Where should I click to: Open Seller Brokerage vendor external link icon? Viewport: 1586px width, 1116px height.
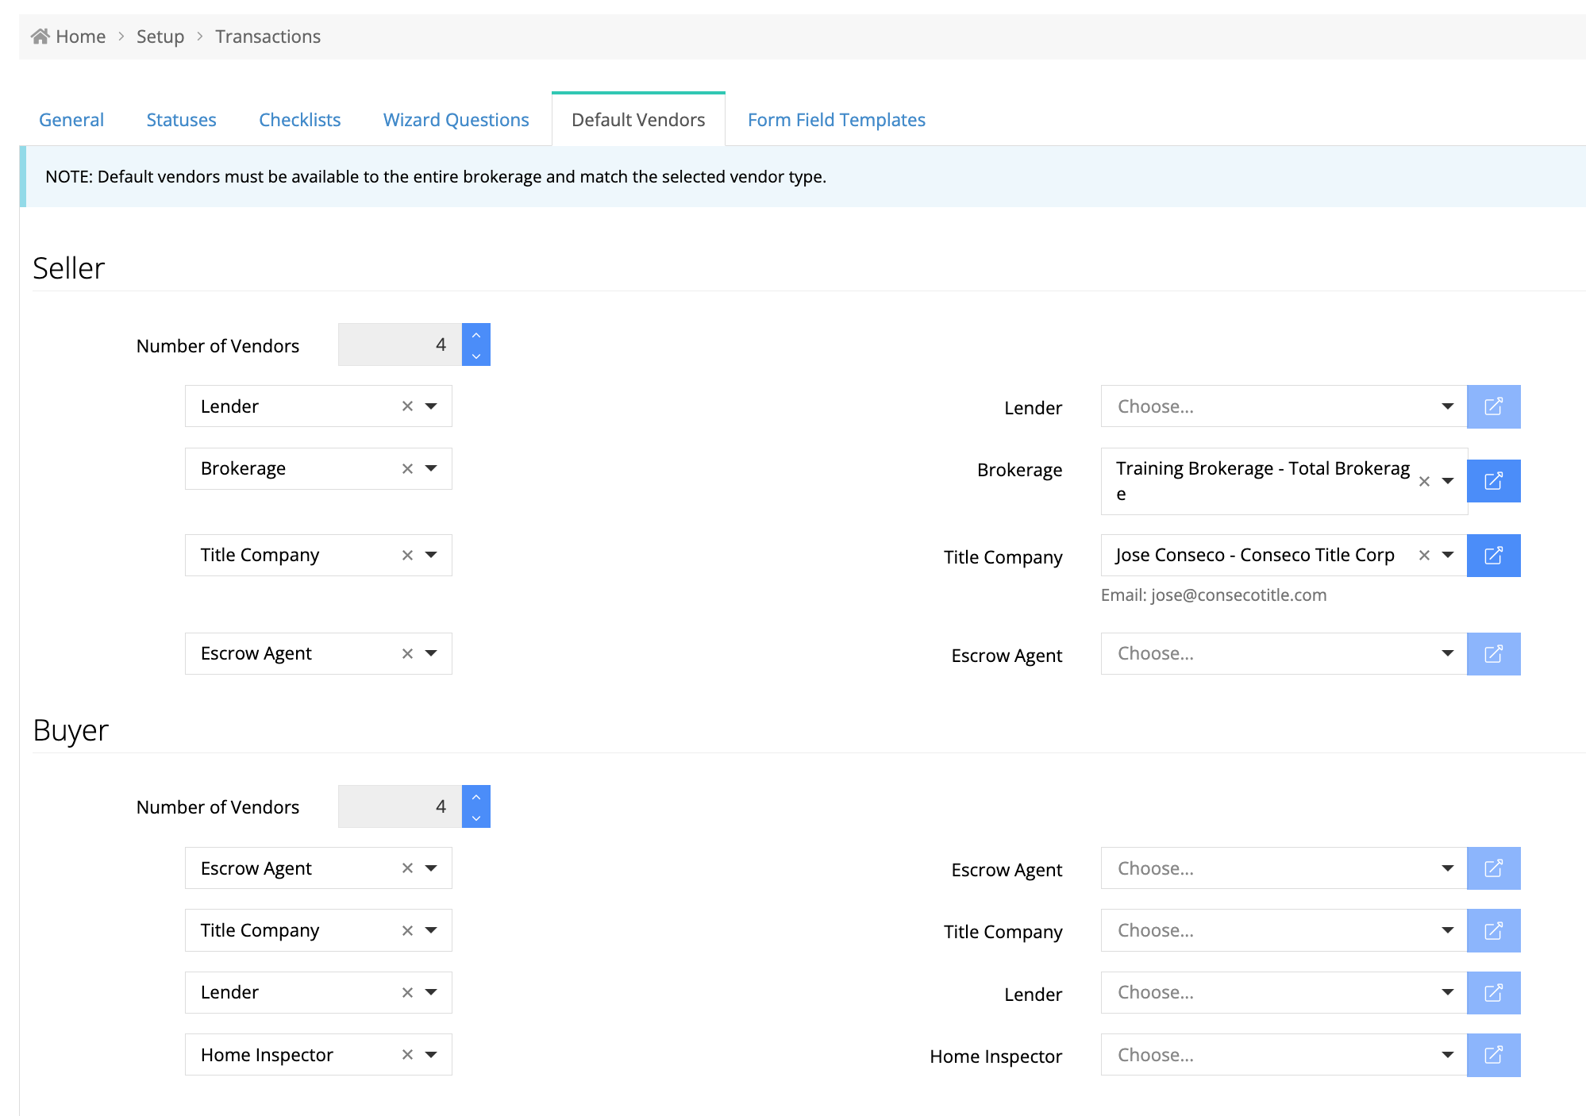1493,481
